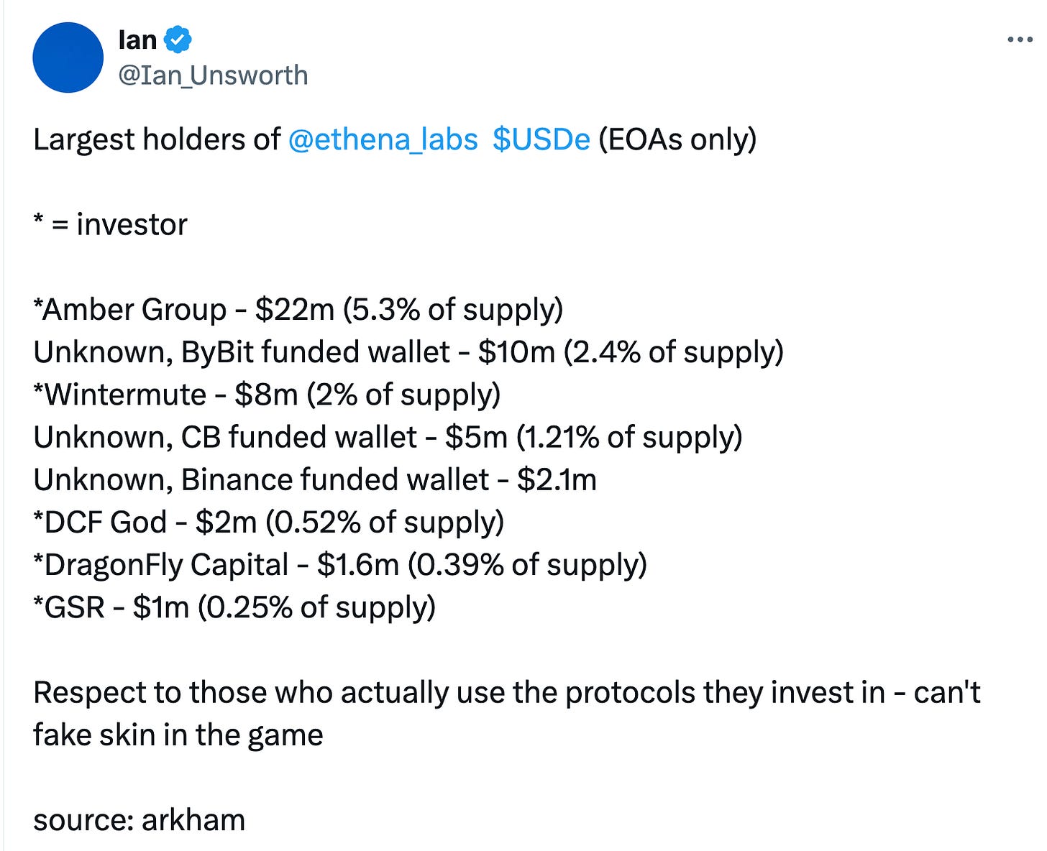Image resolution: width=1047 pixels, height=851 pixels.
Task: Select the GSR $1m line
Action: 234,607
